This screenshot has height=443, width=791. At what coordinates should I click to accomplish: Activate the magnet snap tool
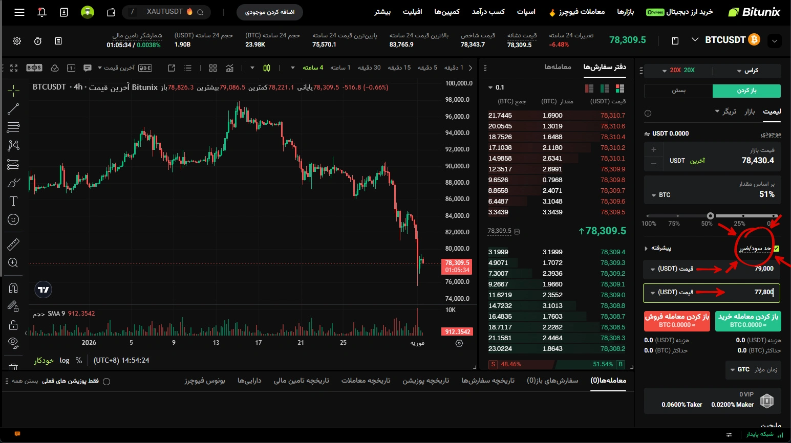[x=14, y=288]
